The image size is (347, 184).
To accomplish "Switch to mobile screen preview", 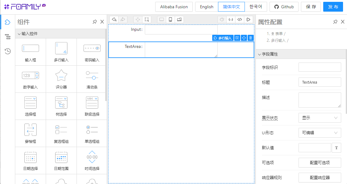I will (170, 20).
